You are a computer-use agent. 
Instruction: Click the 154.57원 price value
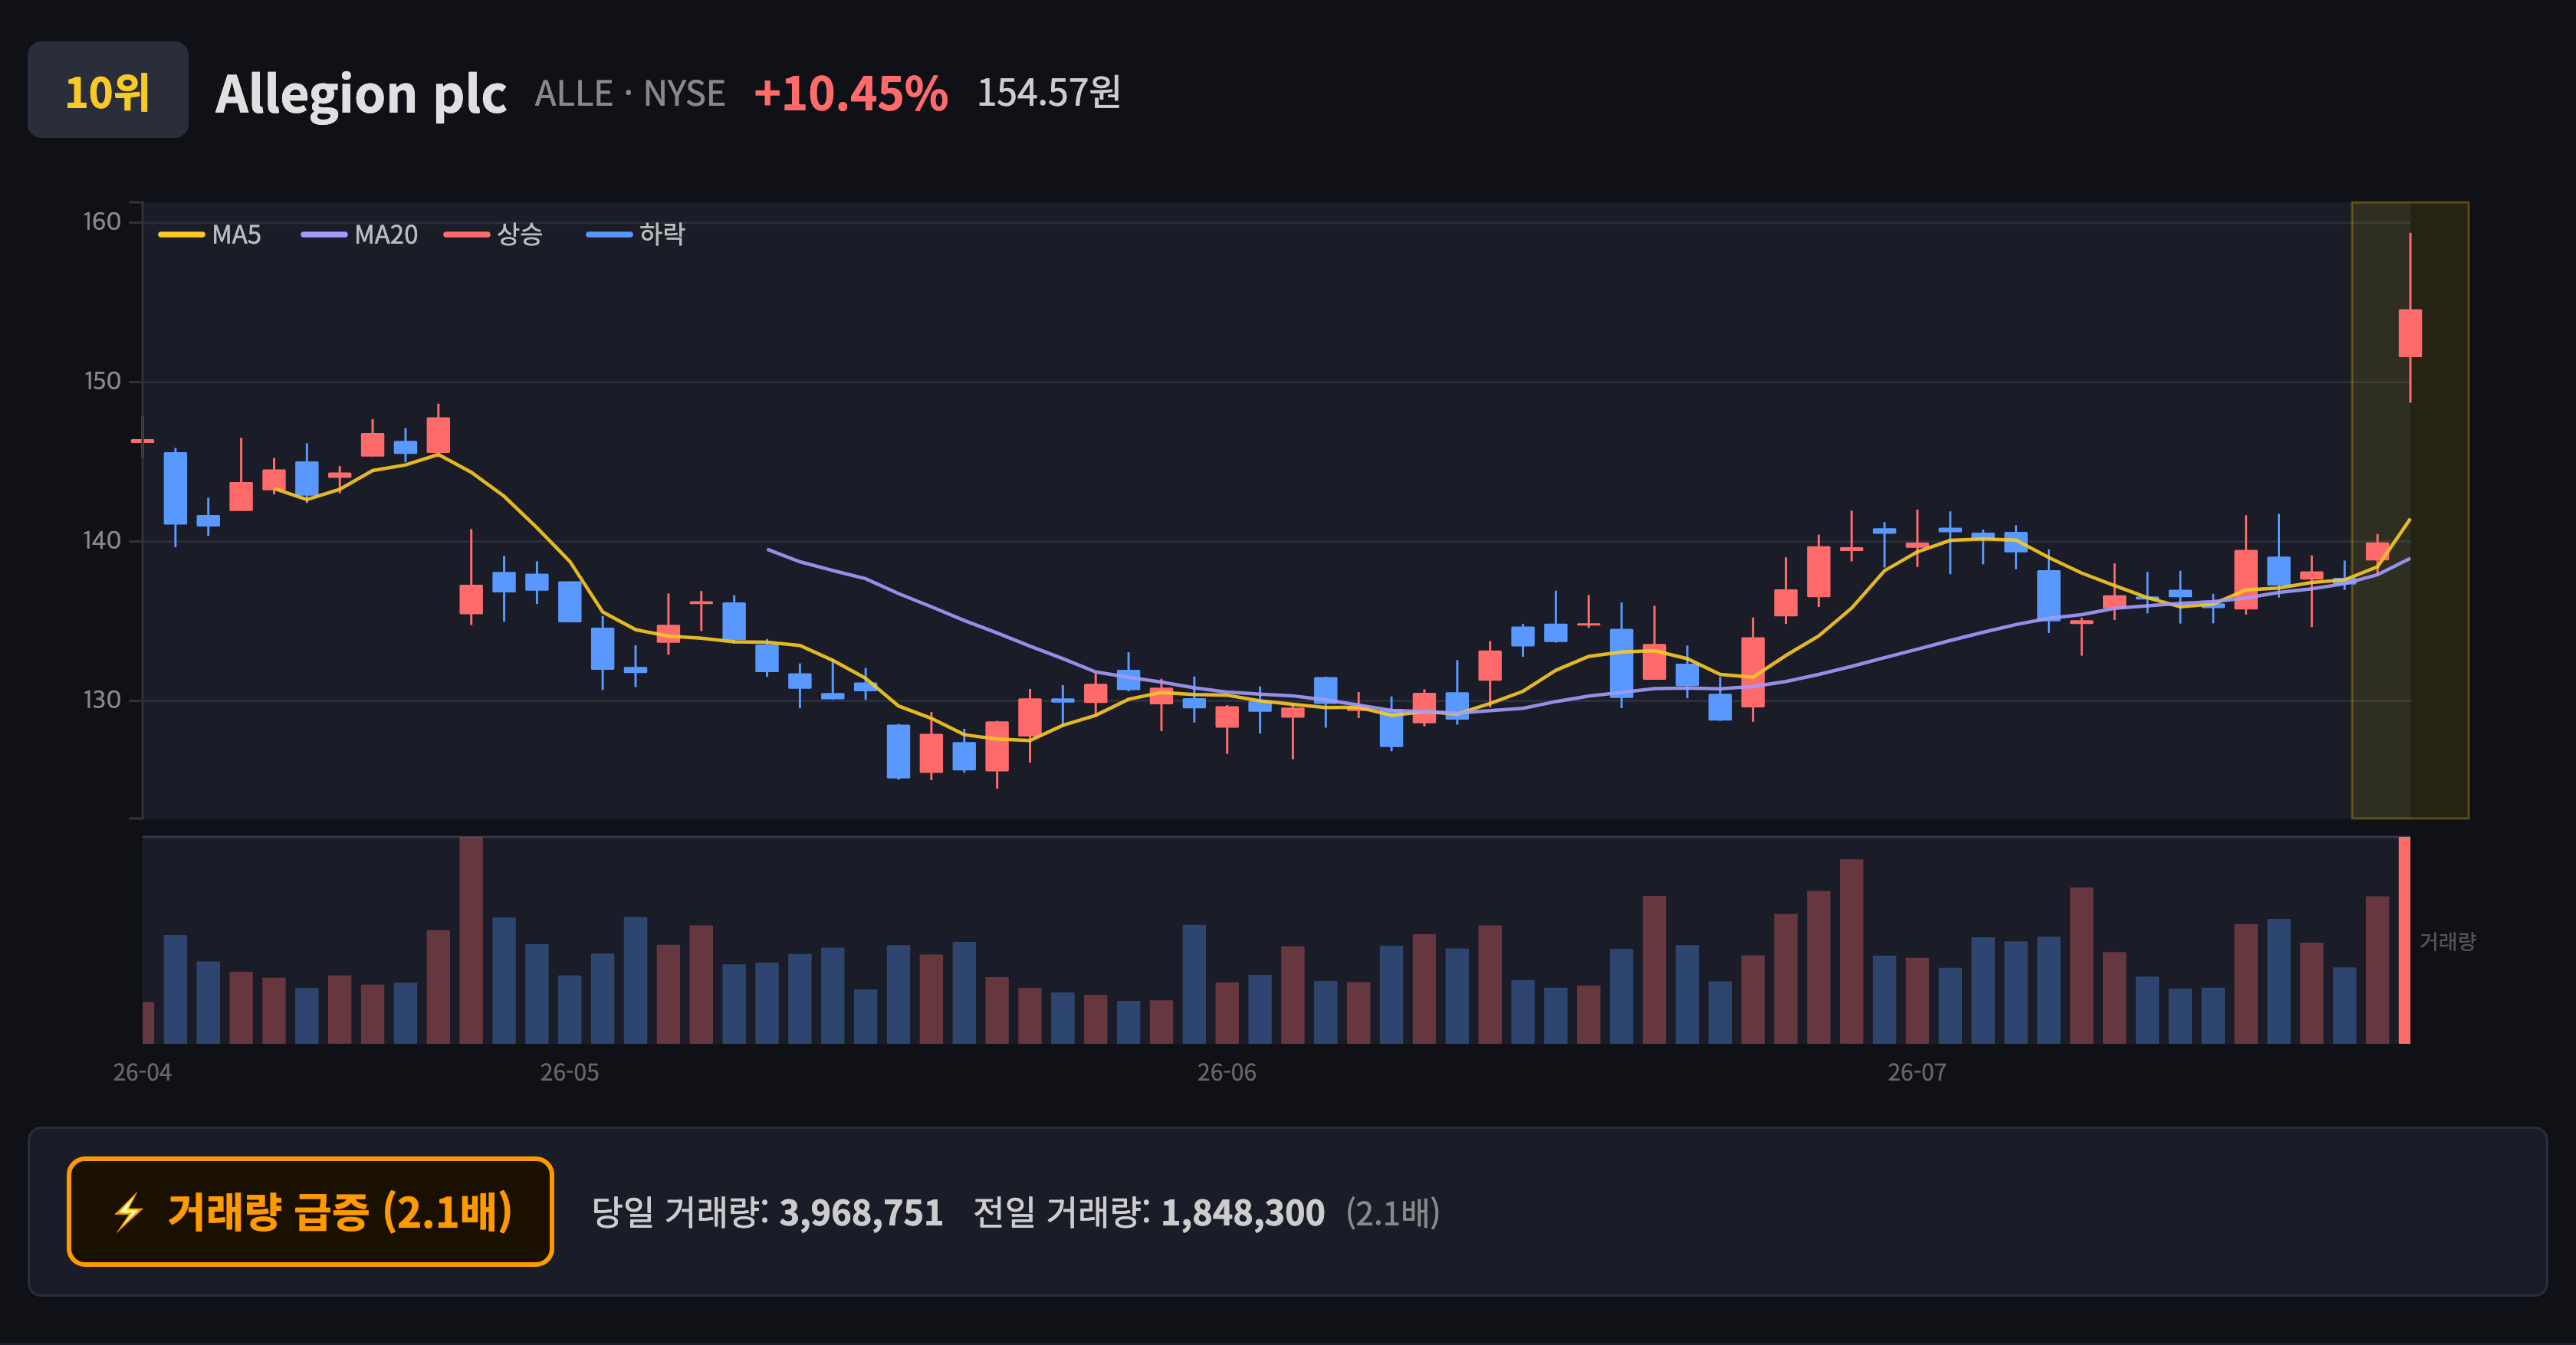click(x=1049, y=93)
